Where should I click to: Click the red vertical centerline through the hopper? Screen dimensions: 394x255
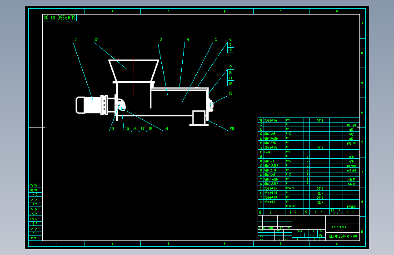[x=134, y=77]
